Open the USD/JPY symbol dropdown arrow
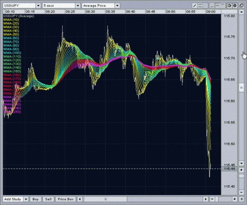Viewport: 247px width, 205px height. coord(38,6)
